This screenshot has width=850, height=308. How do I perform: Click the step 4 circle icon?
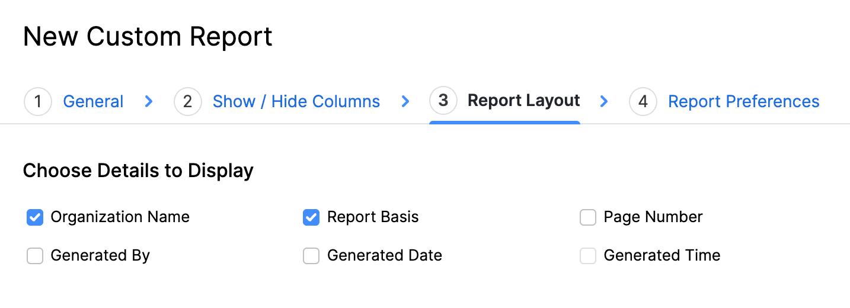click(643, 102)
